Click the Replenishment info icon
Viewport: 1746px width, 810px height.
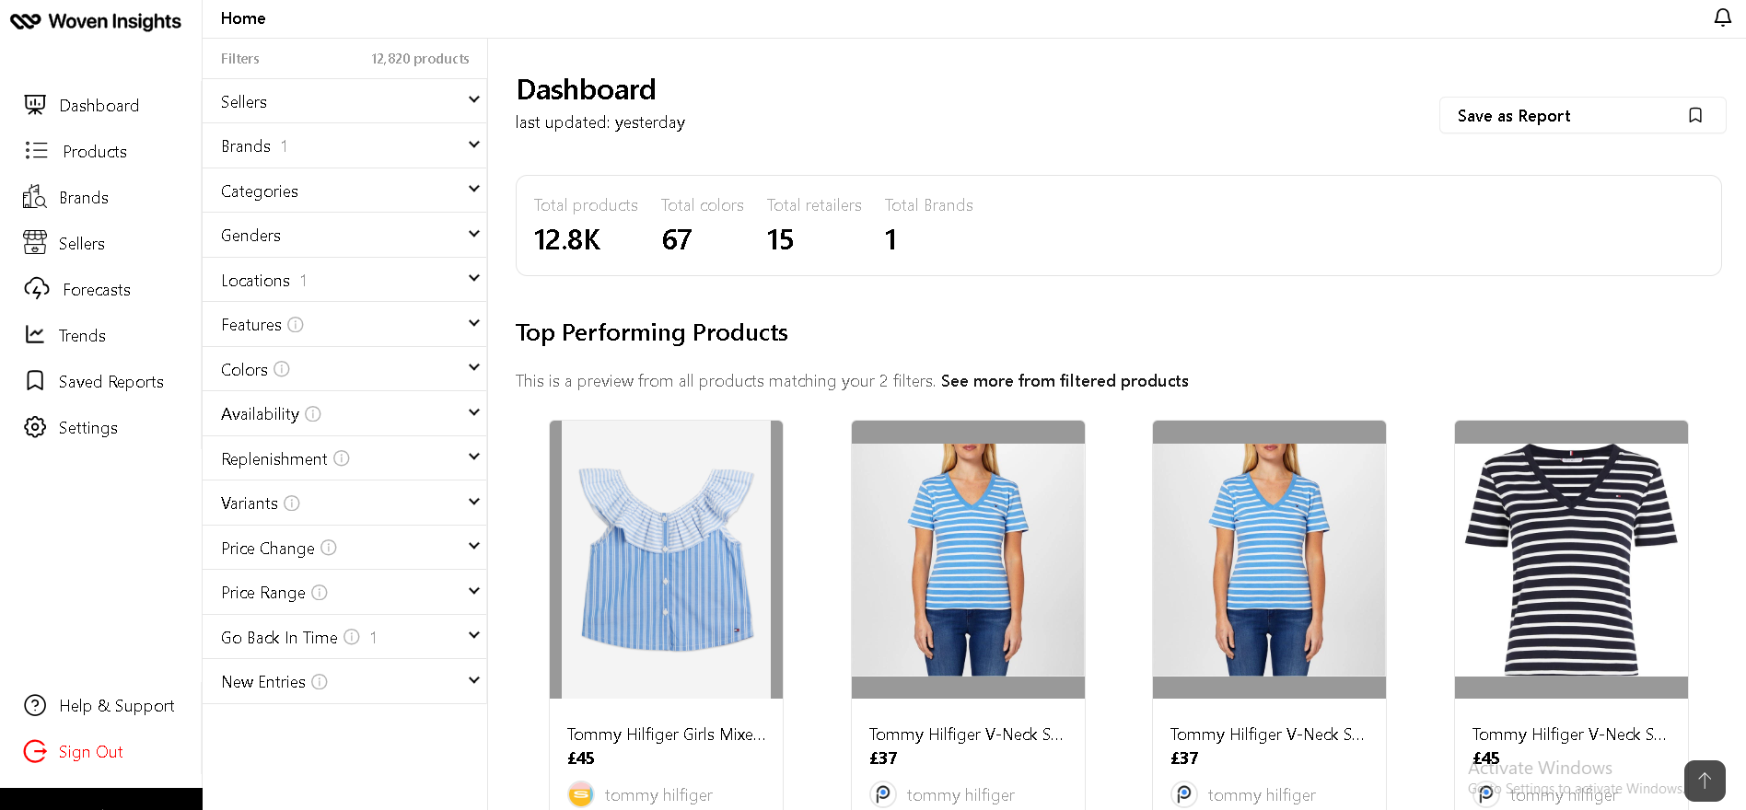342,458
